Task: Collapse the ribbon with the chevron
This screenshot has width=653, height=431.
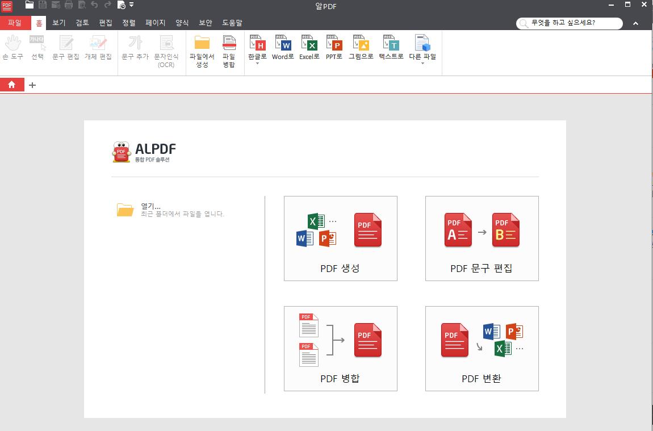Action: coord(636,23)
